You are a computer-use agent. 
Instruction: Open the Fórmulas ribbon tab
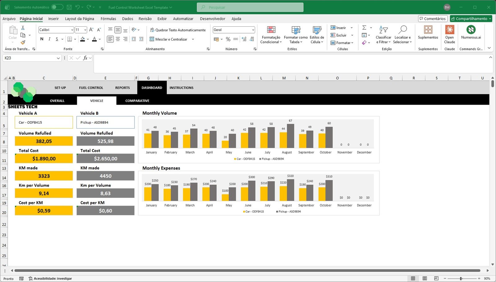click(108, 19)
